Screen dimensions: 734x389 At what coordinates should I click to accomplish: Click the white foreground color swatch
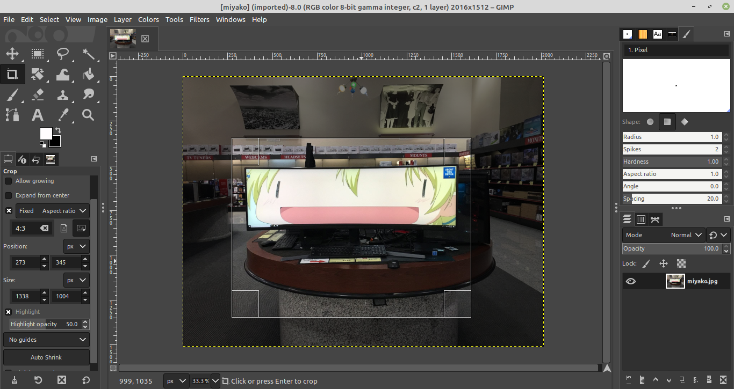pos(45,133)
